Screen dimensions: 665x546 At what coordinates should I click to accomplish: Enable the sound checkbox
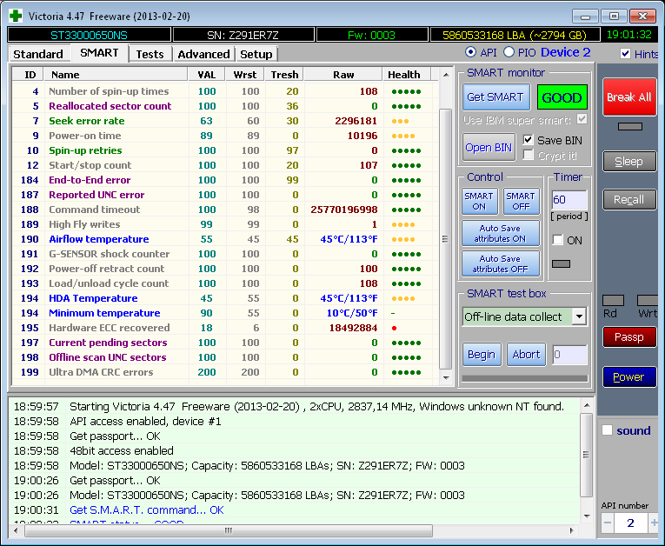tap(607, 430)
